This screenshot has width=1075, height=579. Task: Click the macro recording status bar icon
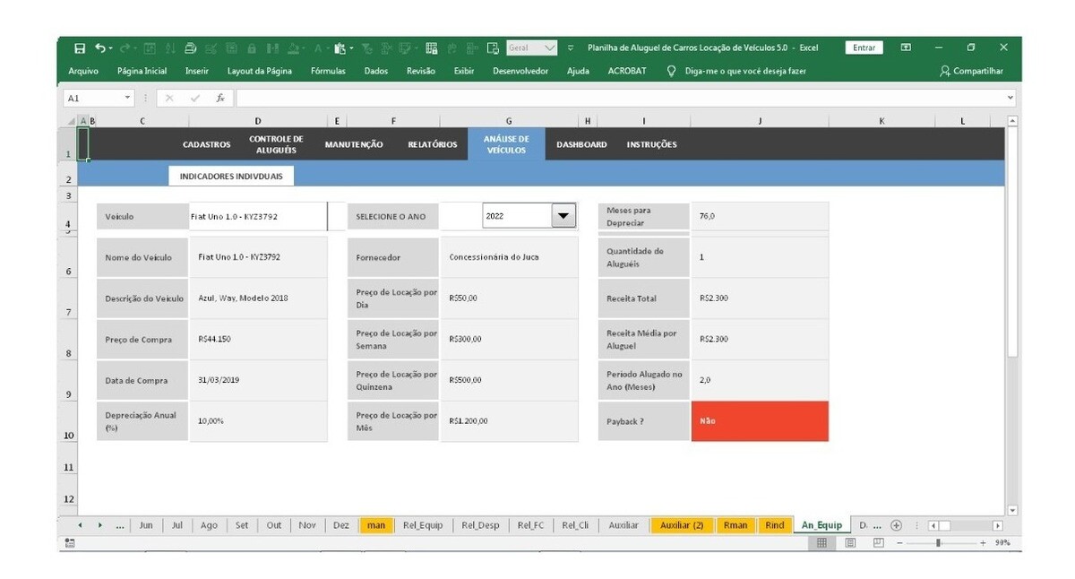click(70, 543)
